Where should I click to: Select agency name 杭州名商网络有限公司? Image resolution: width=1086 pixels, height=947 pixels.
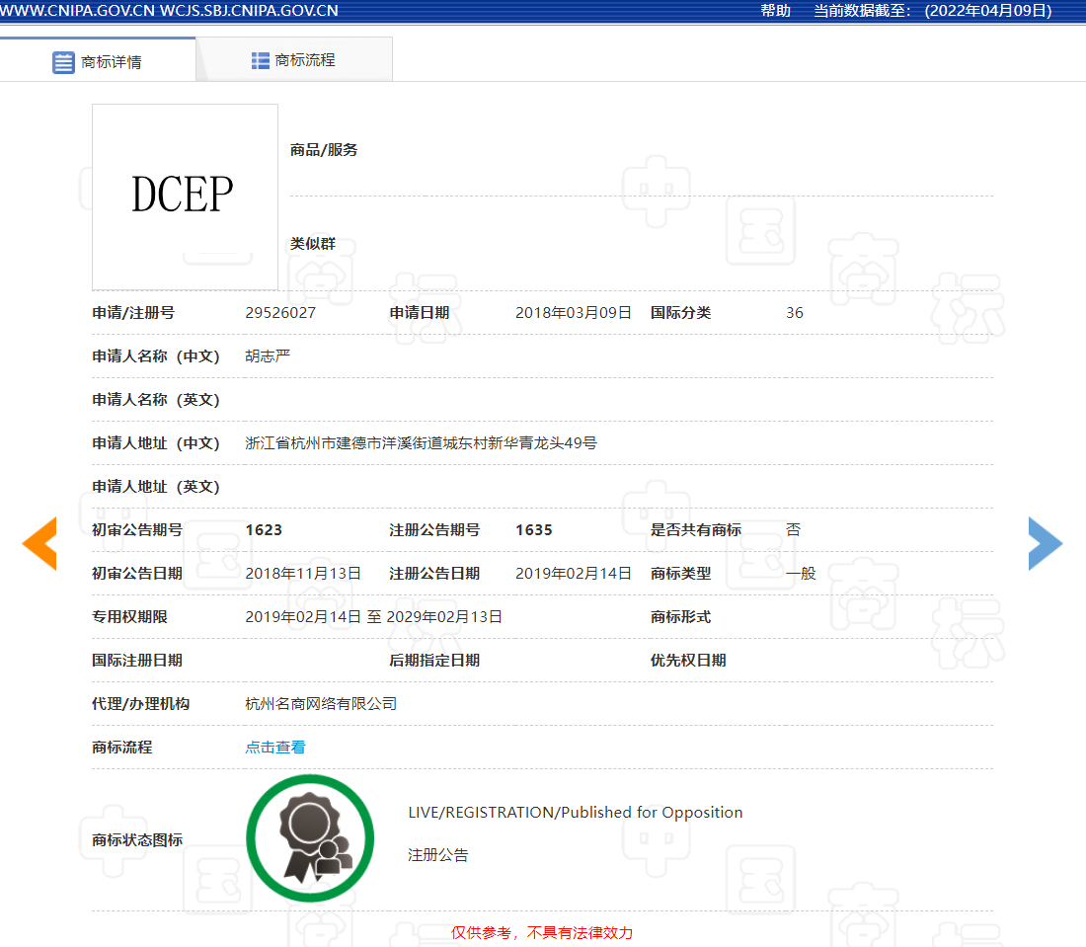coord(322,704)
